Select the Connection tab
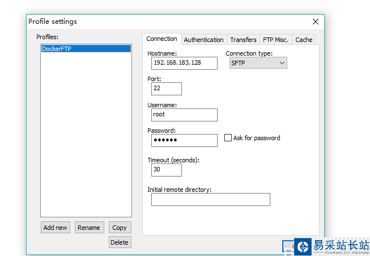The height and width of the screenshot is (256, 370). [161, 39]
